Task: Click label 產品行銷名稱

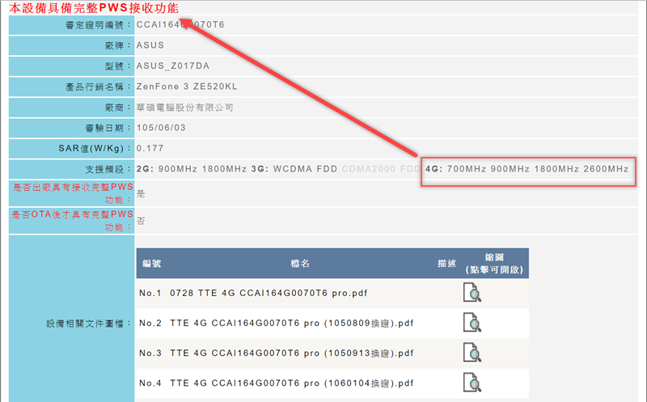Action: tap(97, 87)
